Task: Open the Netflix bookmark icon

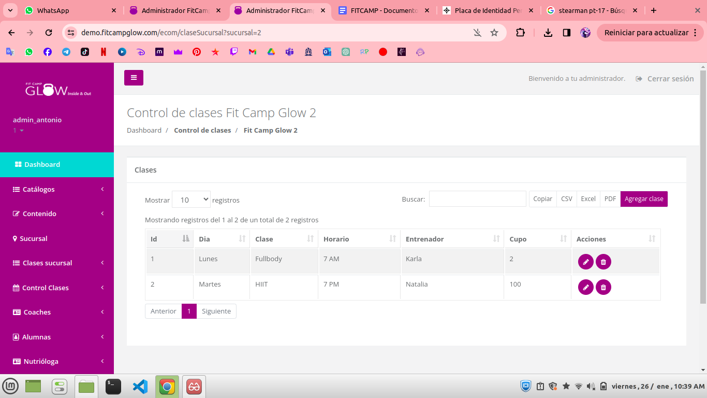Action: (x=104, y=52)
